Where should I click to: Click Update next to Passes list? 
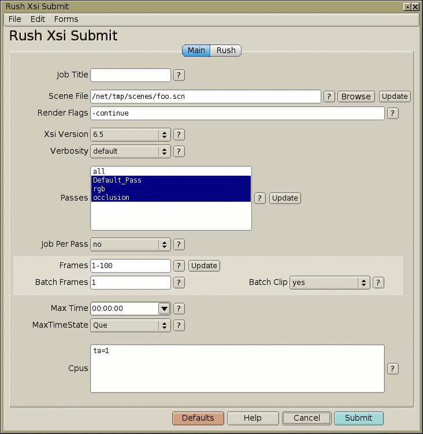click(x=285, y=198)
